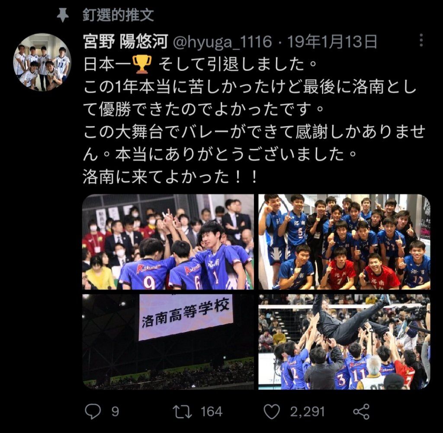Like the tweet with heart icon
The height and width of the screenshot is (433, 443).
[x=272, y=411]
